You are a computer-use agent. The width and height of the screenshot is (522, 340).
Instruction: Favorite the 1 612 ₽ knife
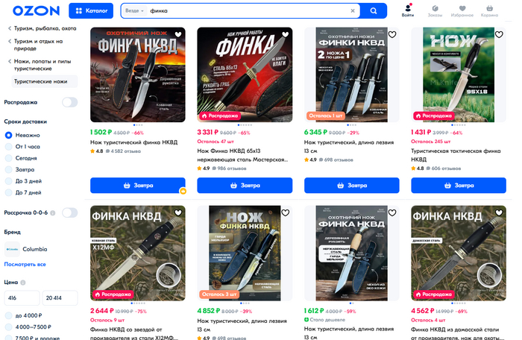coord(392,212)
